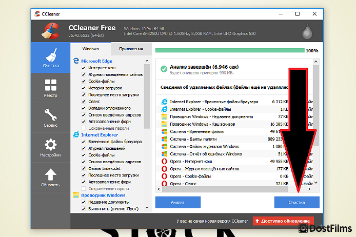The height and width of the screenshot is (237, 356).
Task: Toggle Вкладки отложенного checkbox
Action: (83, 108)
